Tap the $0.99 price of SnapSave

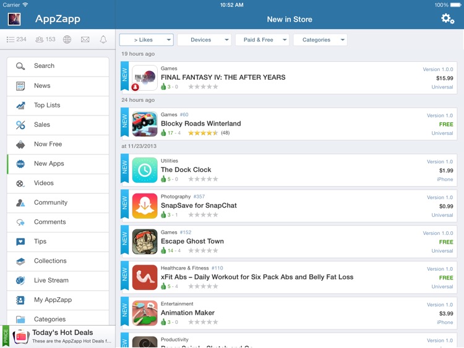pyautogui.click(x=446, y=206)
